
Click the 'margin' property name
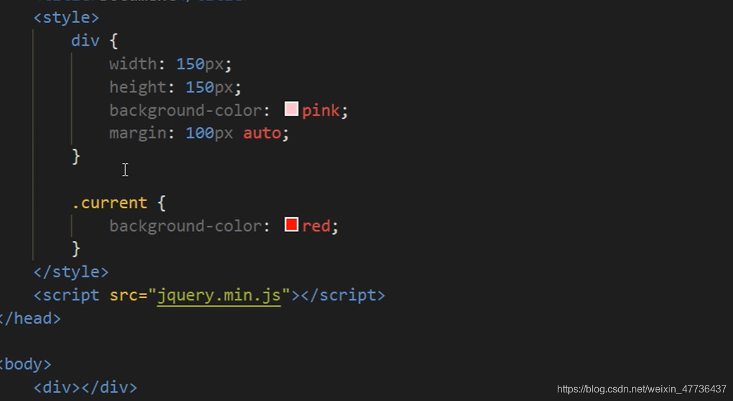point(137,134)
